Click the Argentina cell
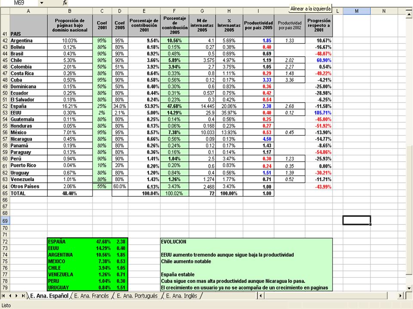This screenshot has height=309, width=413. click(x=28, y=40)
